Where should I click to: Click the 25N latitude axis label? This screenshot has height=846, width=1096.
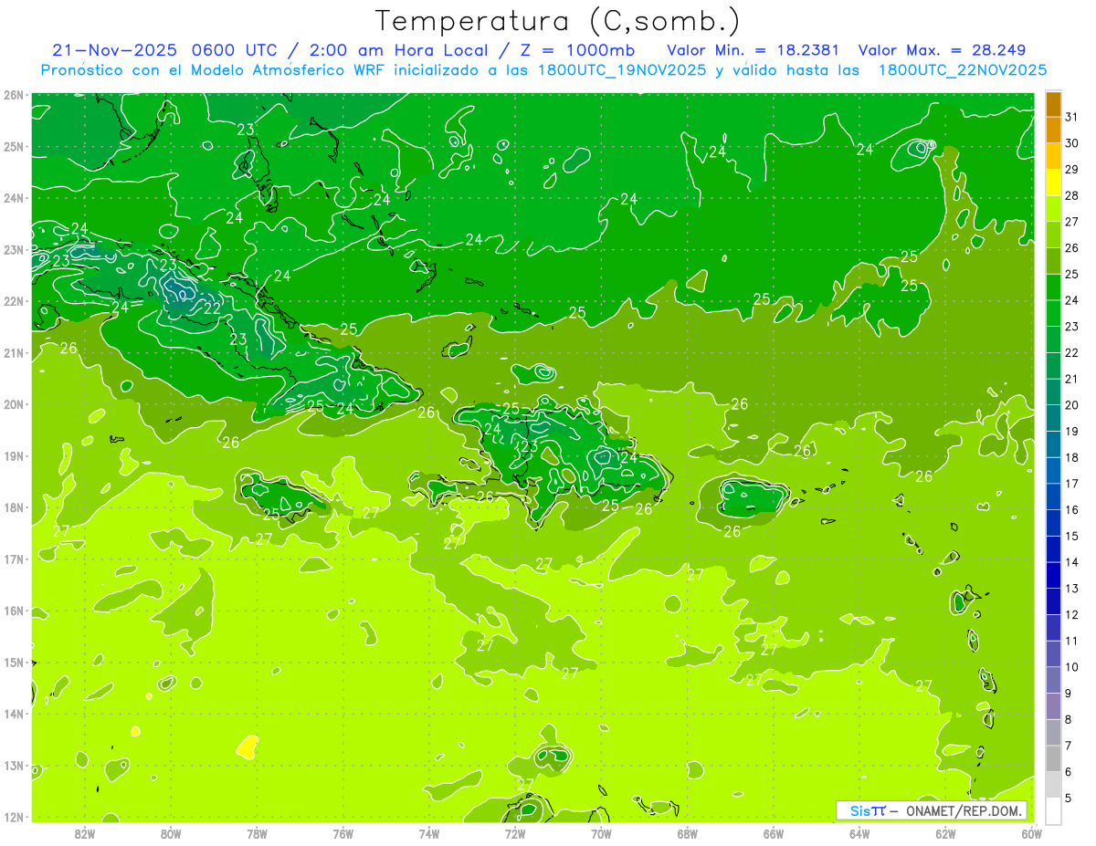(x=14, y=146)
